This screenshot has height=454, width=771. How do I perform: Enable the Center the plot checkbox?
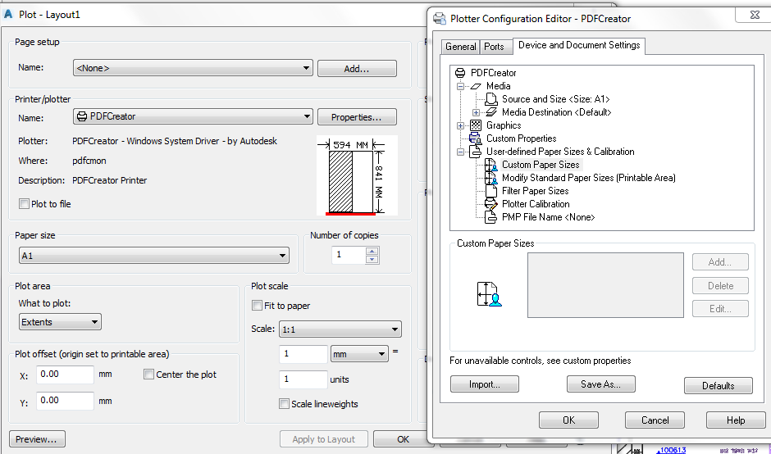pos(148,374)
